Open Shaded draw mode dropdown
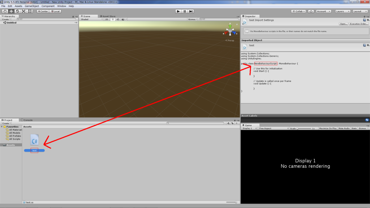 (x=91, y=19)
